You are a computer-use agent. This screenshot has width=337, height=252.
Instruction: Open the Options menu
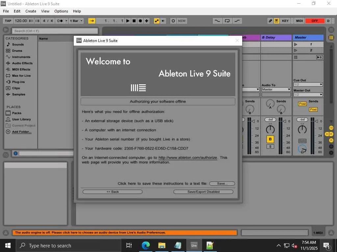tap(61, 11)
